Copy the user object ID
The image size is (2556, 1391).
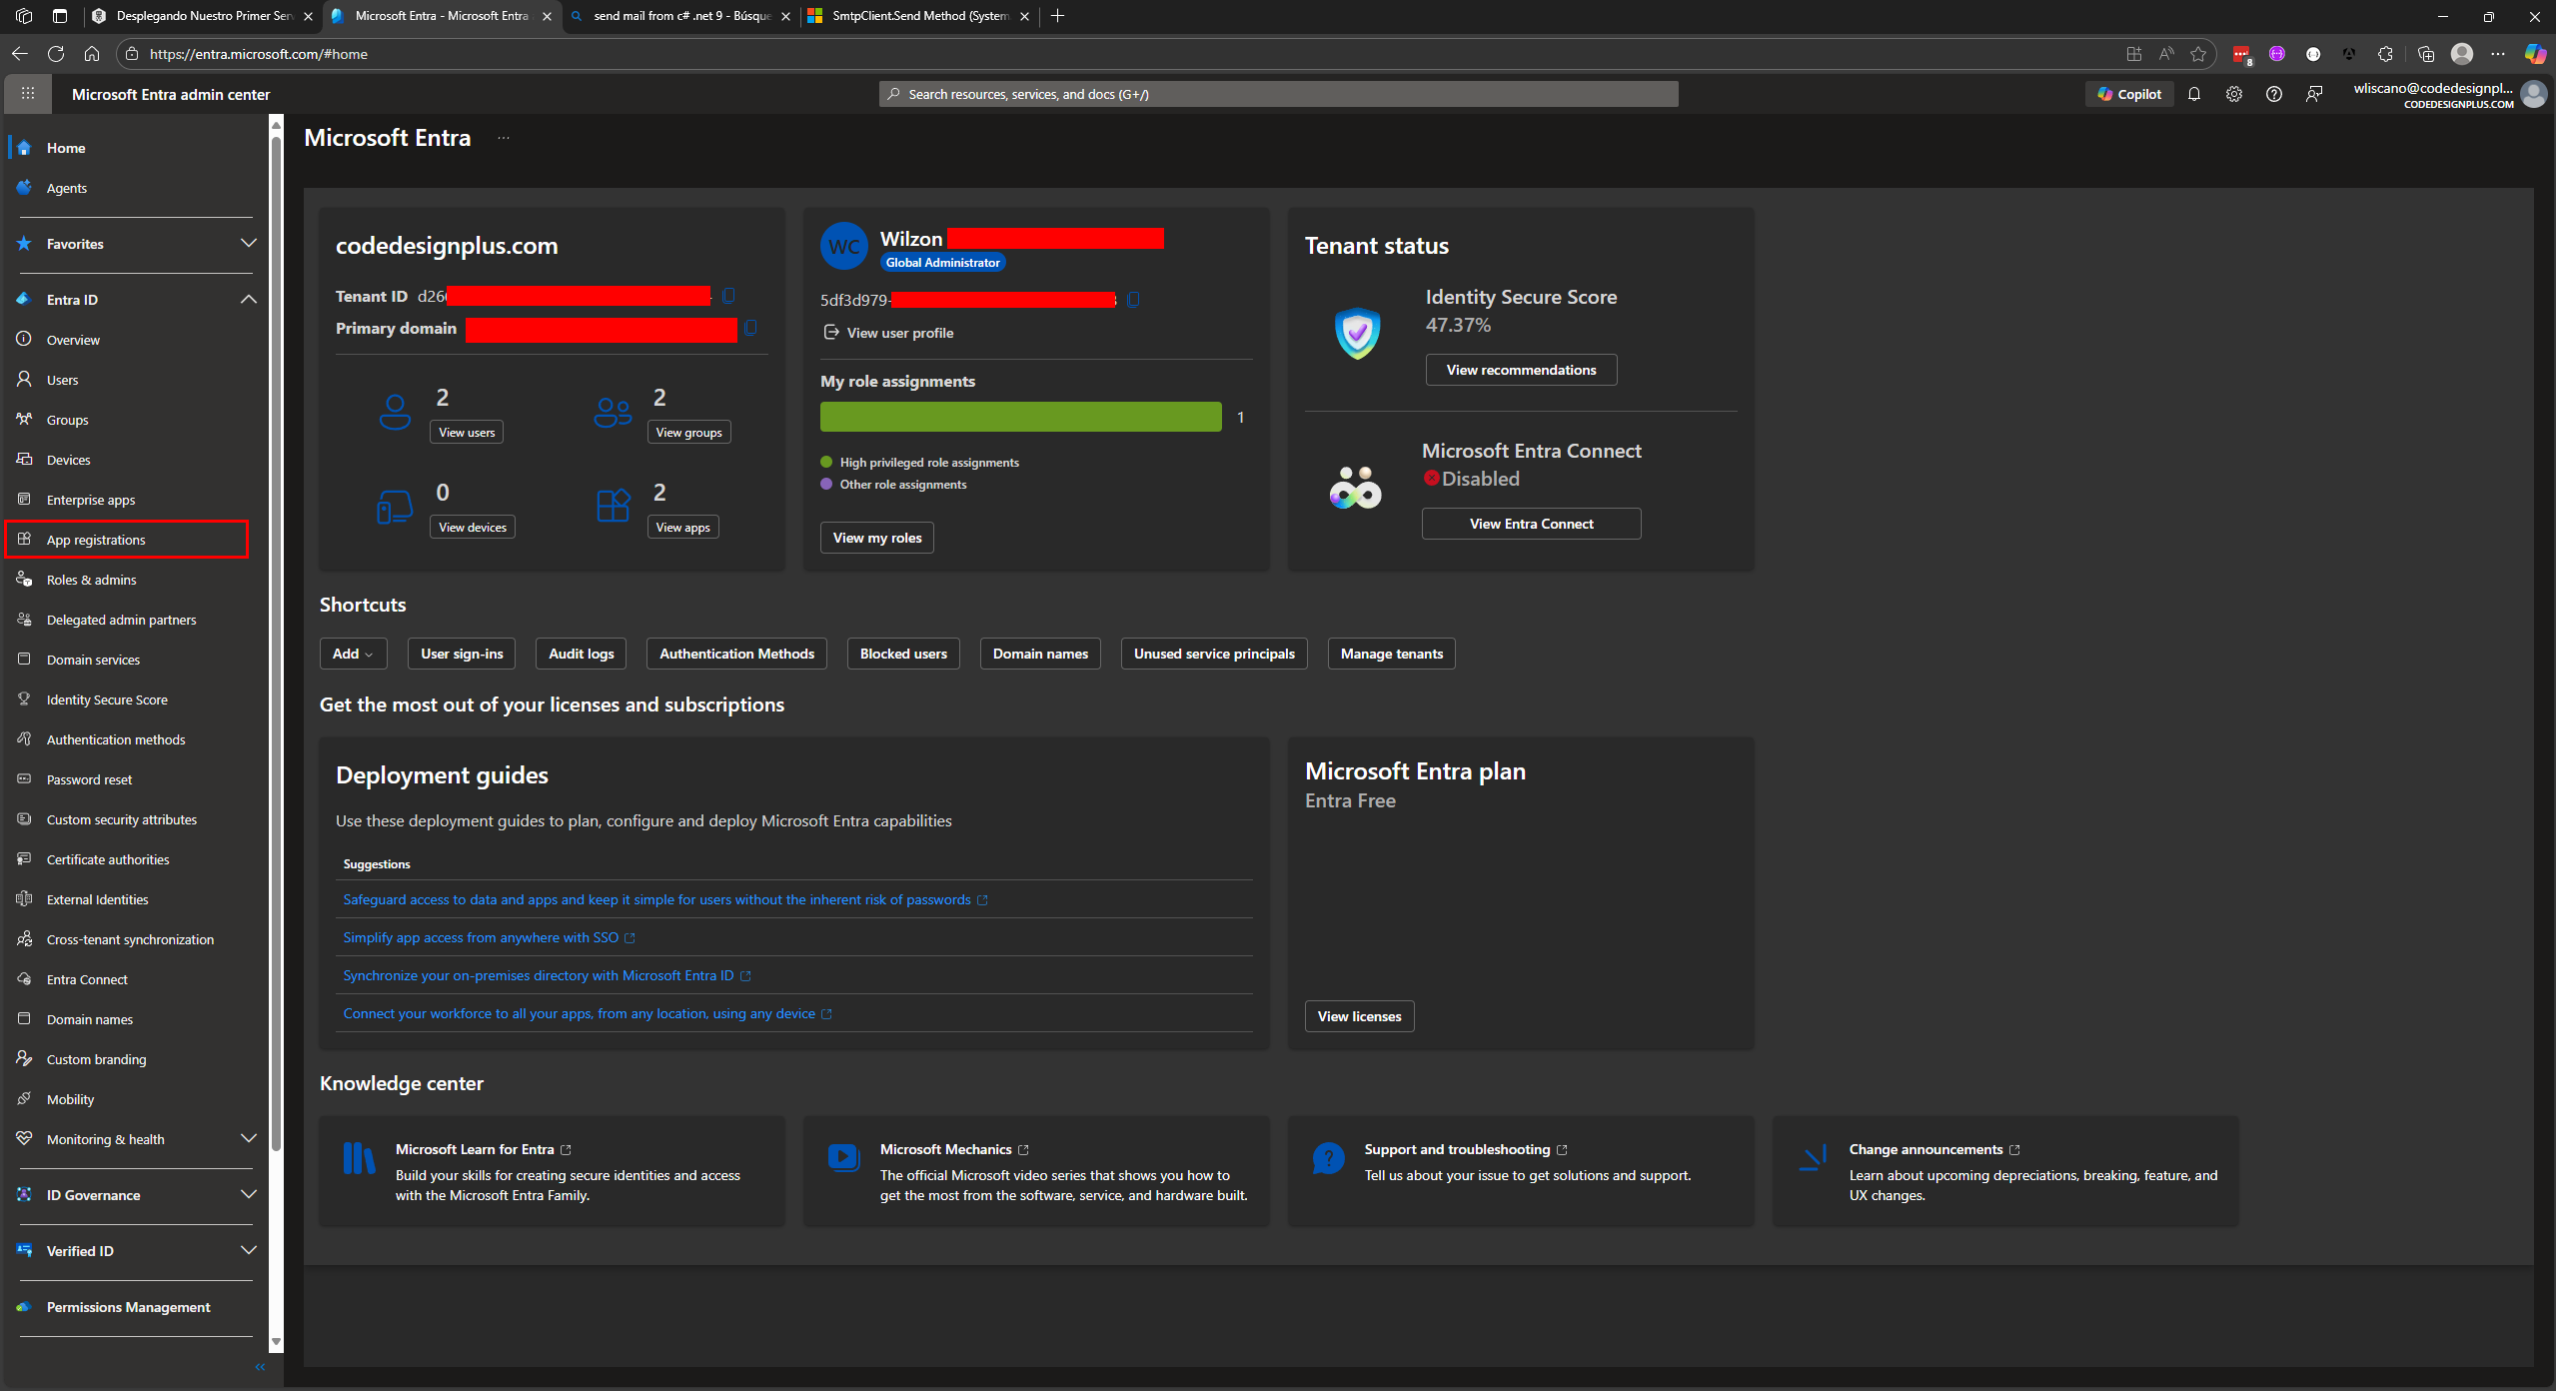click(1133, 300)
